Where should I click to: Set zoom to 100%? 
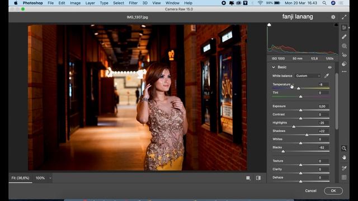tap(40, 178)
